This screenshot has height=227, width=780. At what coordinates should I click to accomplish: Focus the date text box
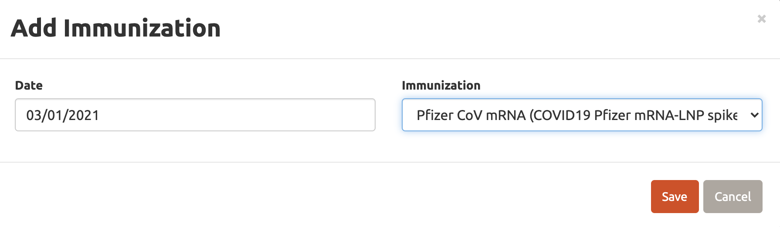point(195,115)
